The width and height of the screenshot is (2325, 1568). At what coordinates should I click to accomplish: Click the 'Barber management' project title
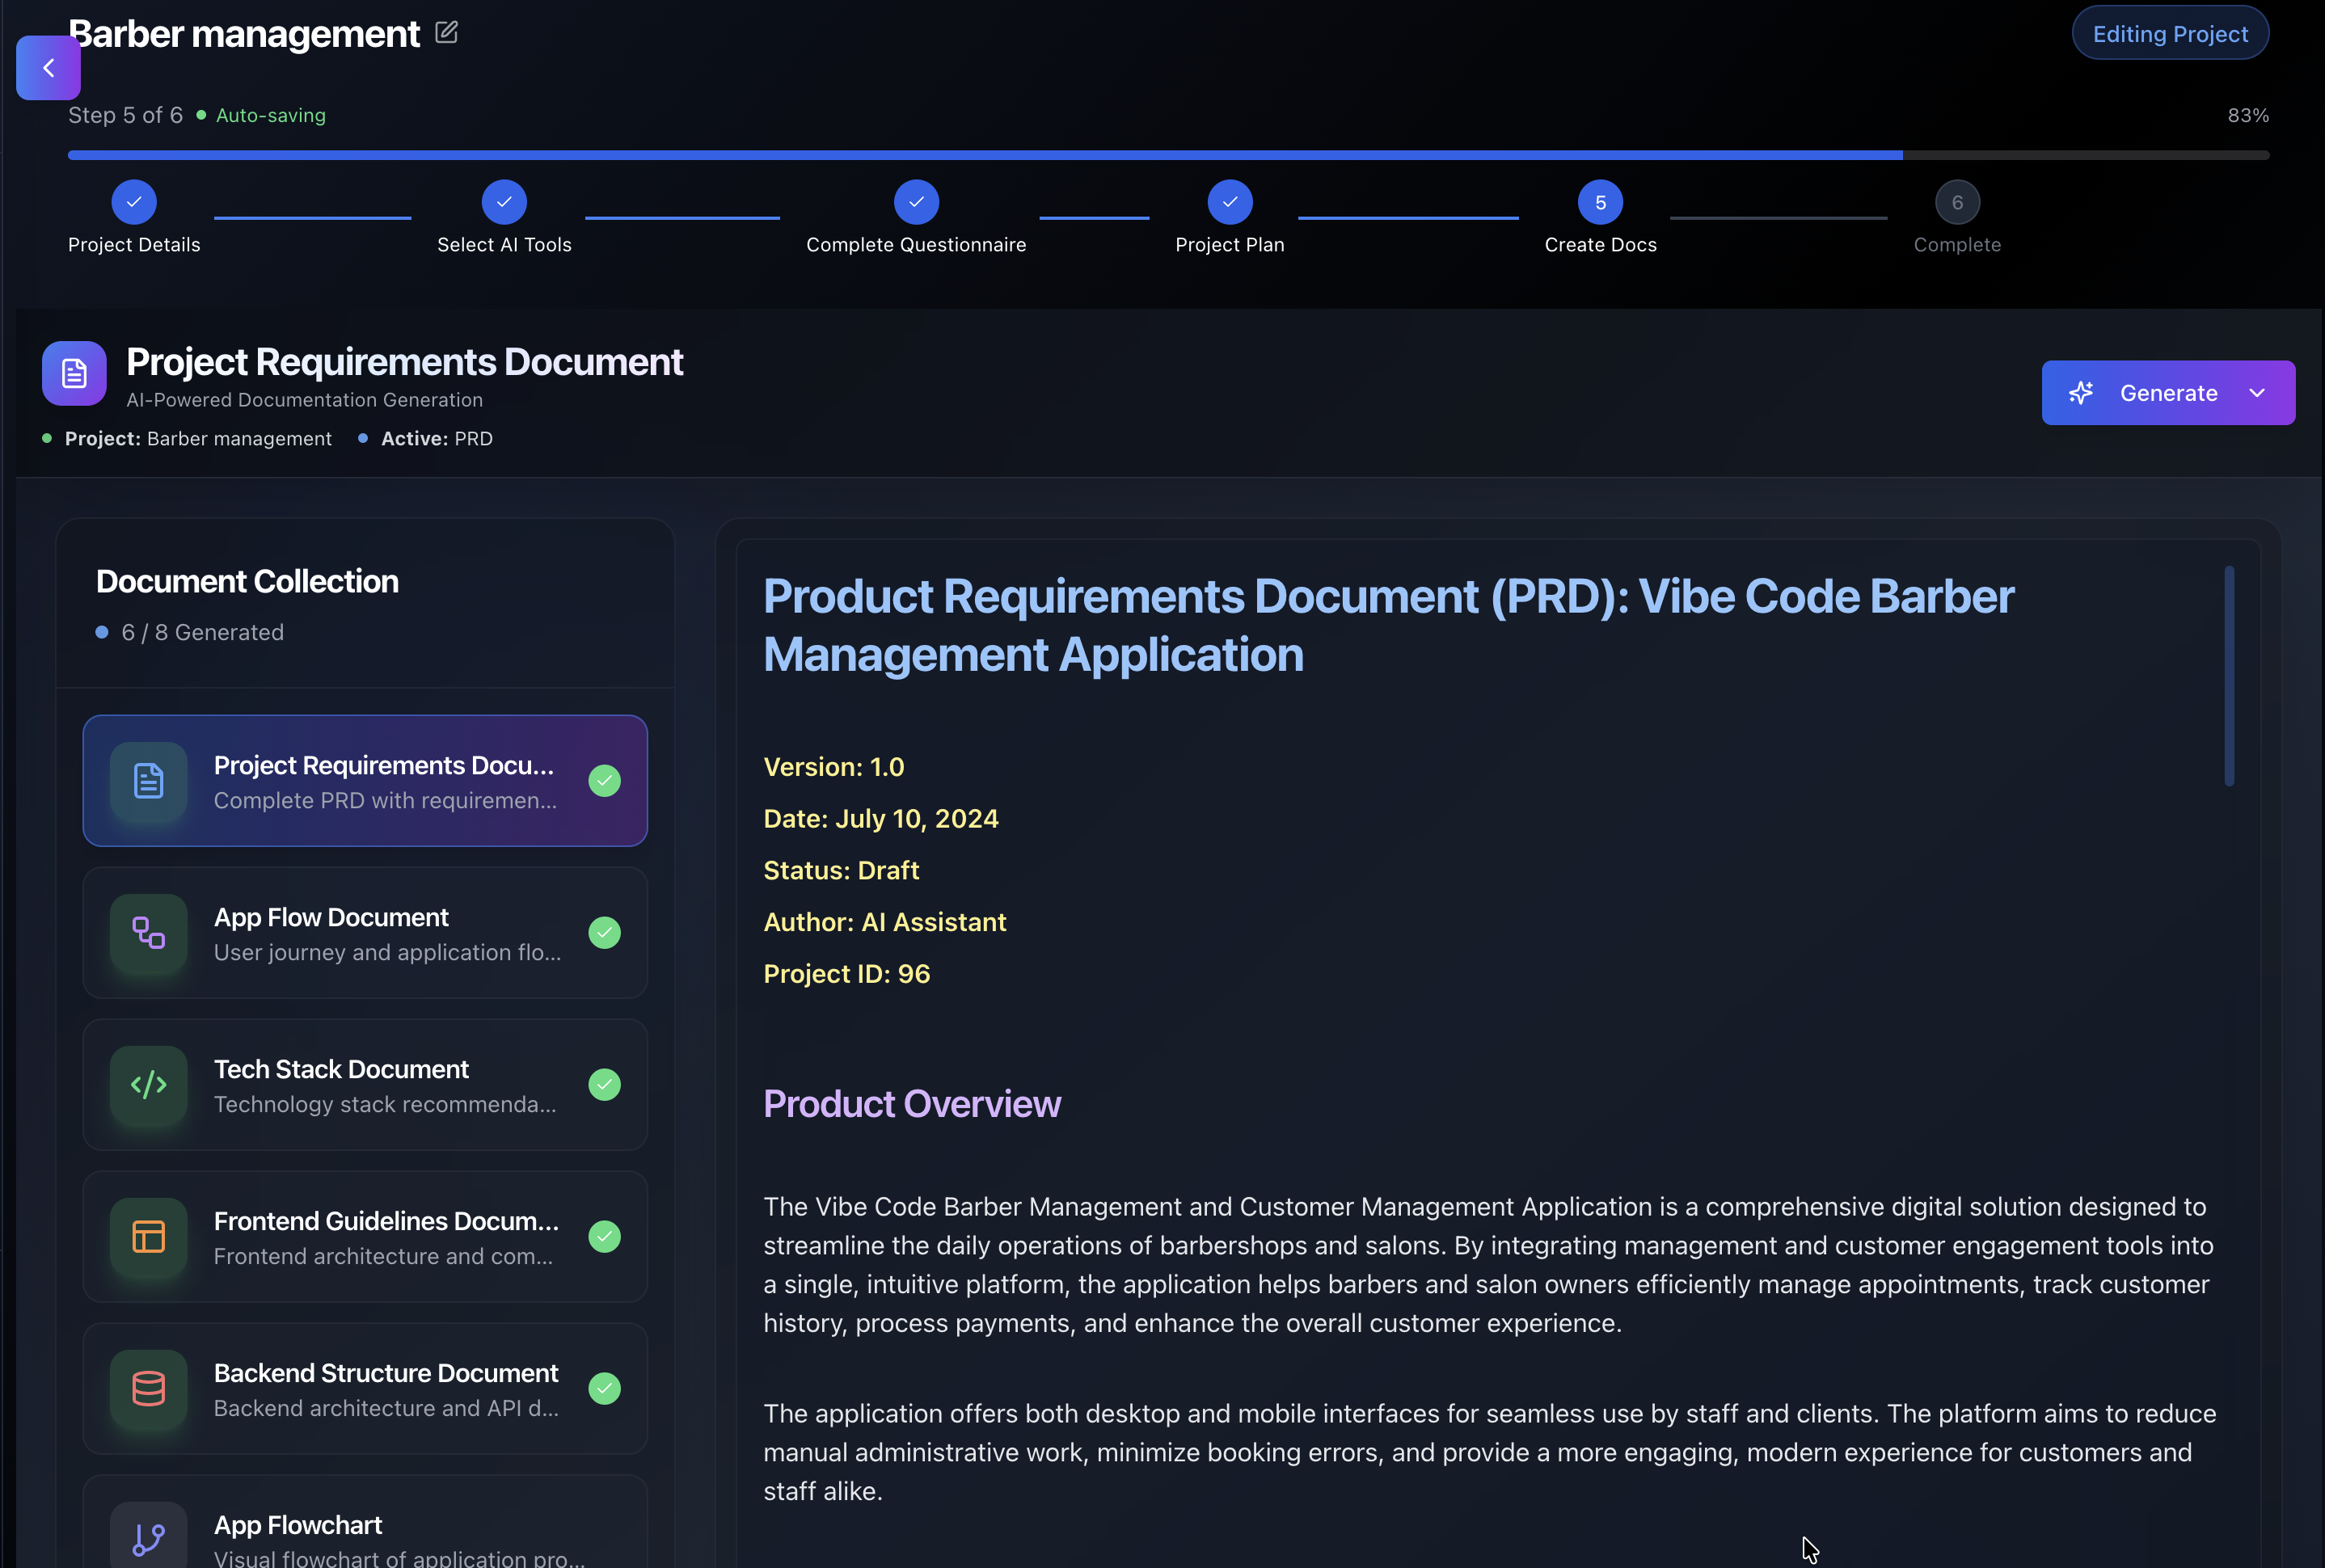click(x=244, y=33)
